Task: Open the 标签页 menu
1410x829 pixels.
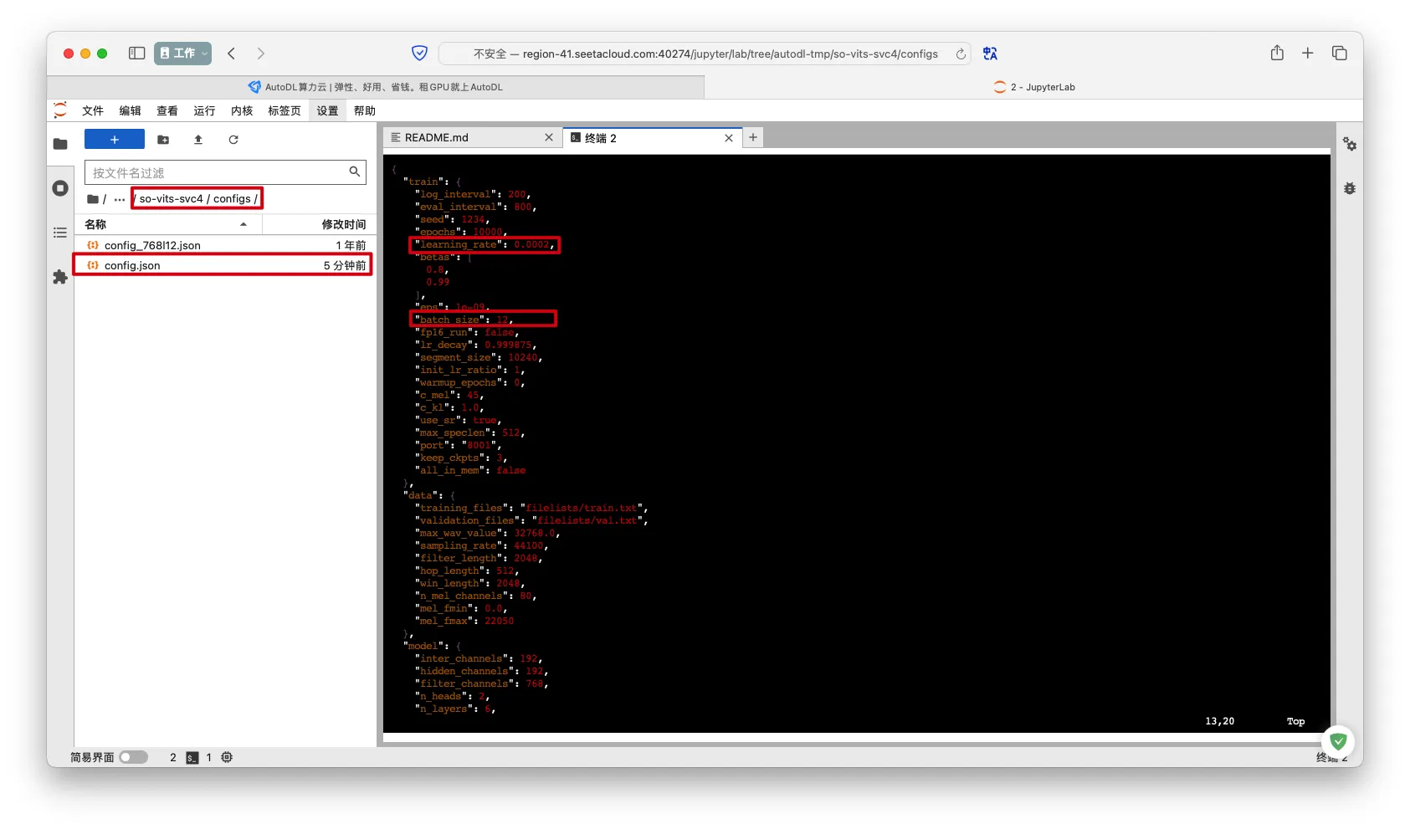Action: point(285,110)
